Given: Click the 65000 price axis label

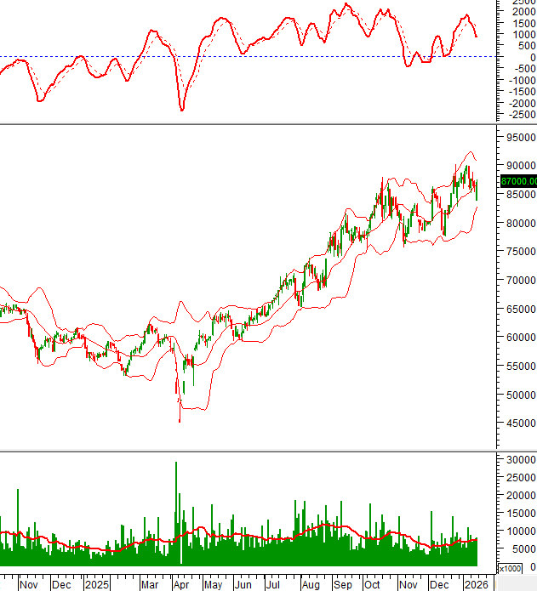Looking at the screenshot, I should tap(519, 309).
